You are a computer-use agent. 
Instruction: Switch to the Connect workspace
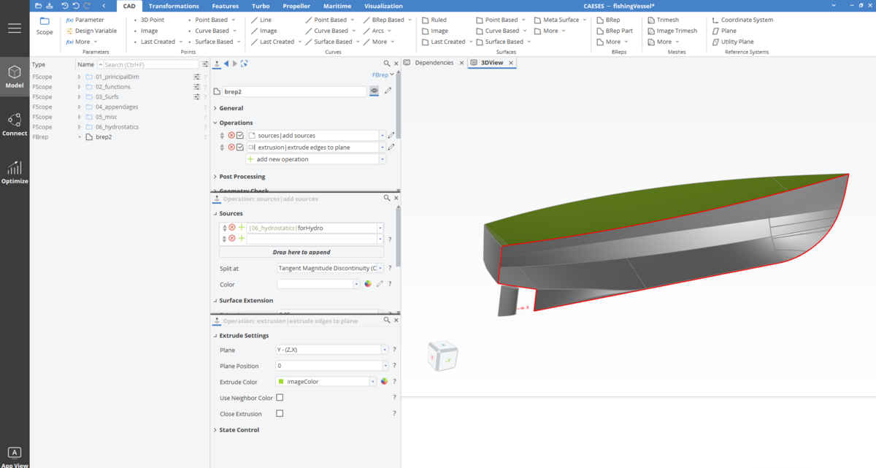click(15, 125)
